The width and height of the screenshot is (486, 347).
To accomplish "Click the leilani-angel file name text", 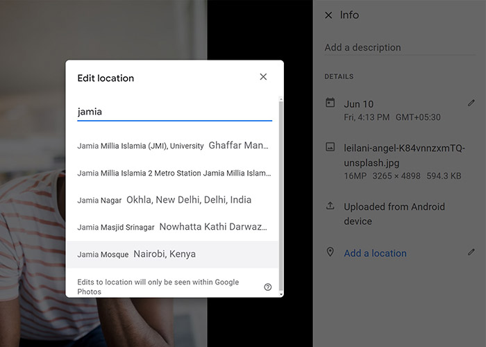I will click(x=405, y=155).
